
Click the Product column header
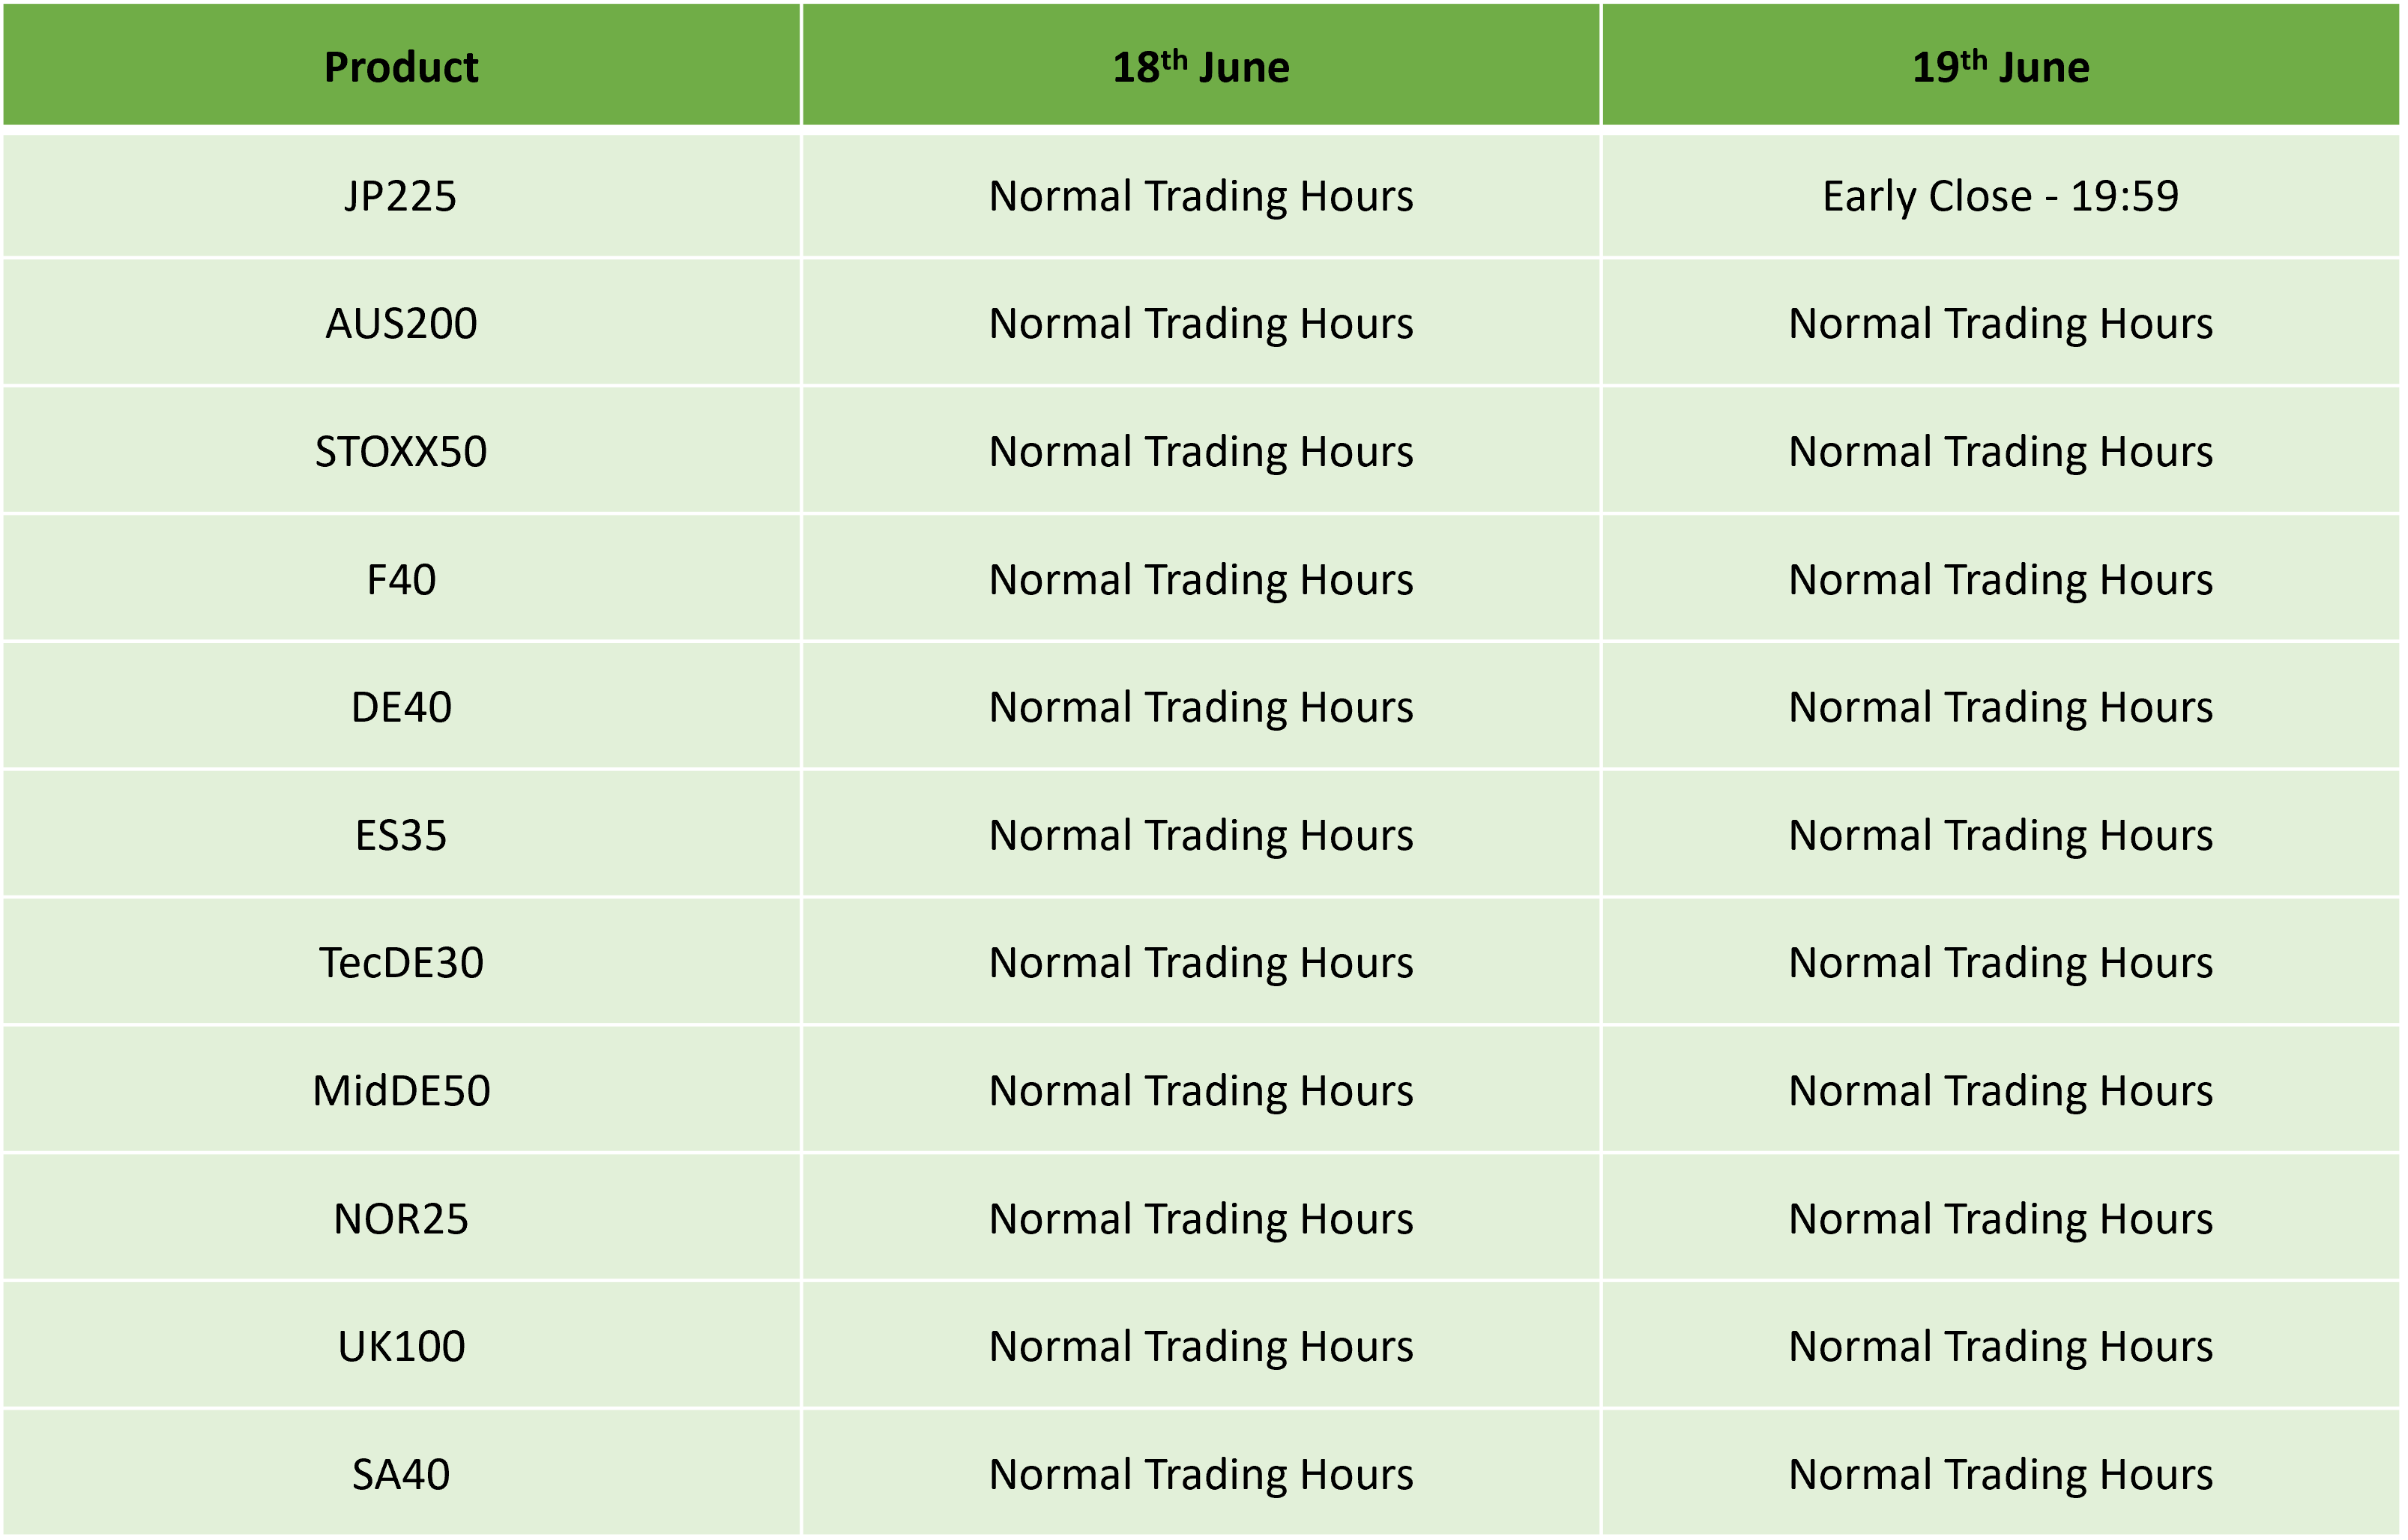pyautogui.click(x=401, y=66)
